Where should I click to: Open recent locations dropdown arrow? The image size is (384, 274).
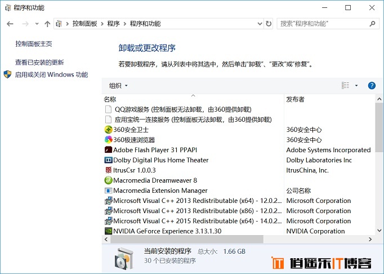(x=37, y=24)
